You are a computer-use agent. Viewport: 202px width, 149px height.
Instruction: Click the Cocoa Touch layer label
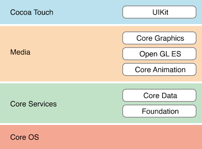[x=32, y=12]
